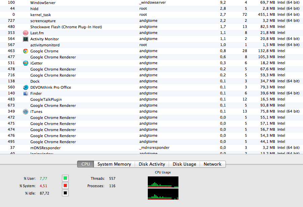Click the Last.fm app icon
This screenshot has height=207, width=303.
(x=26, y=33)
